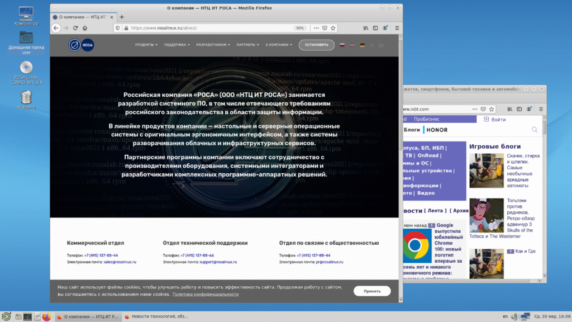Screen dimensions: 572x322
Task: Click the search magnifier on ixbt.com
Action: pos(535,130)
